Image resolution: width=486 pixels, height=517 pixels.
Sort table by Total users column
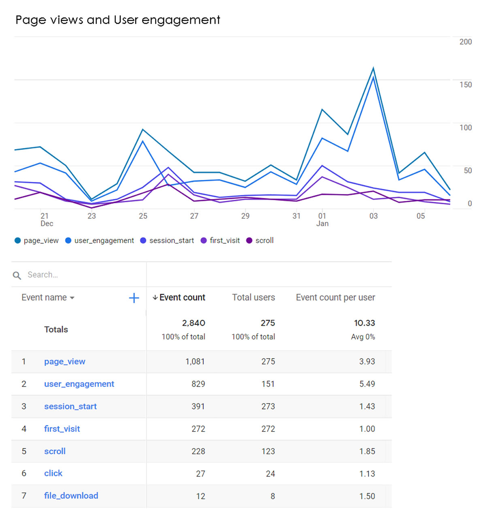(253, 297)
